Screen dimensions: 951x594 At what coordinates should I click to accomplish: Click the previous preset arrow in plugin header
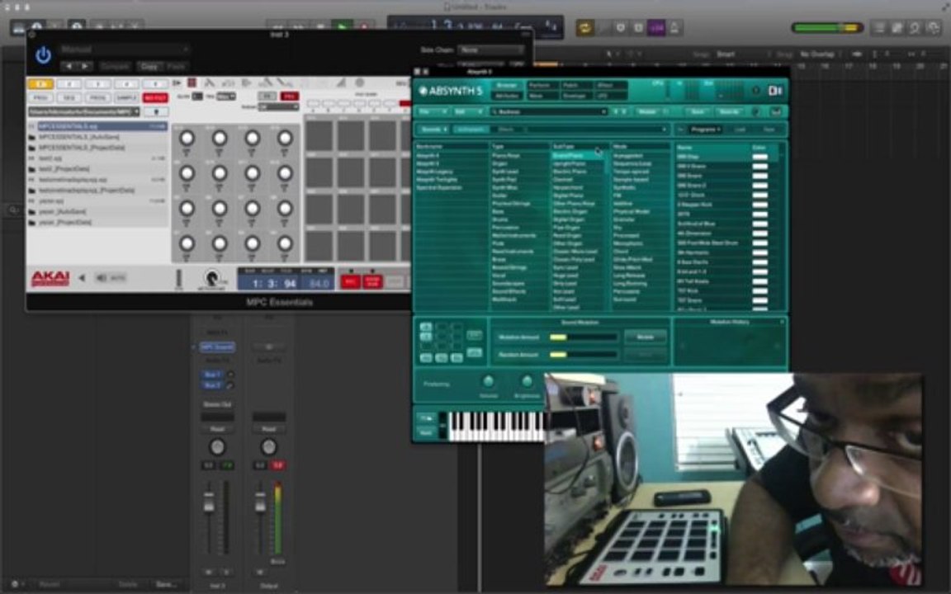[69, 66]
